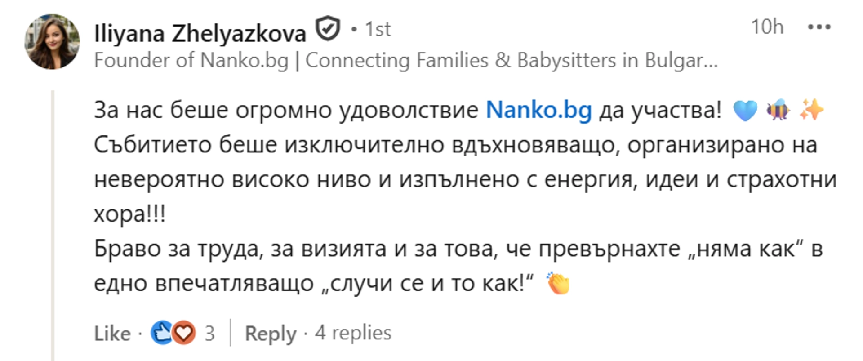Reply to Iliyana's comment
Image resolution: width=863 pixels, height=361 pixels.
(x=270, y=334)
